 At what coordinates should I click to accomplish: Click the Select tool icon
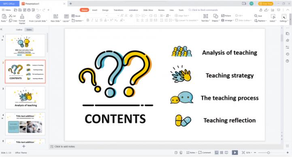[273, 17]
